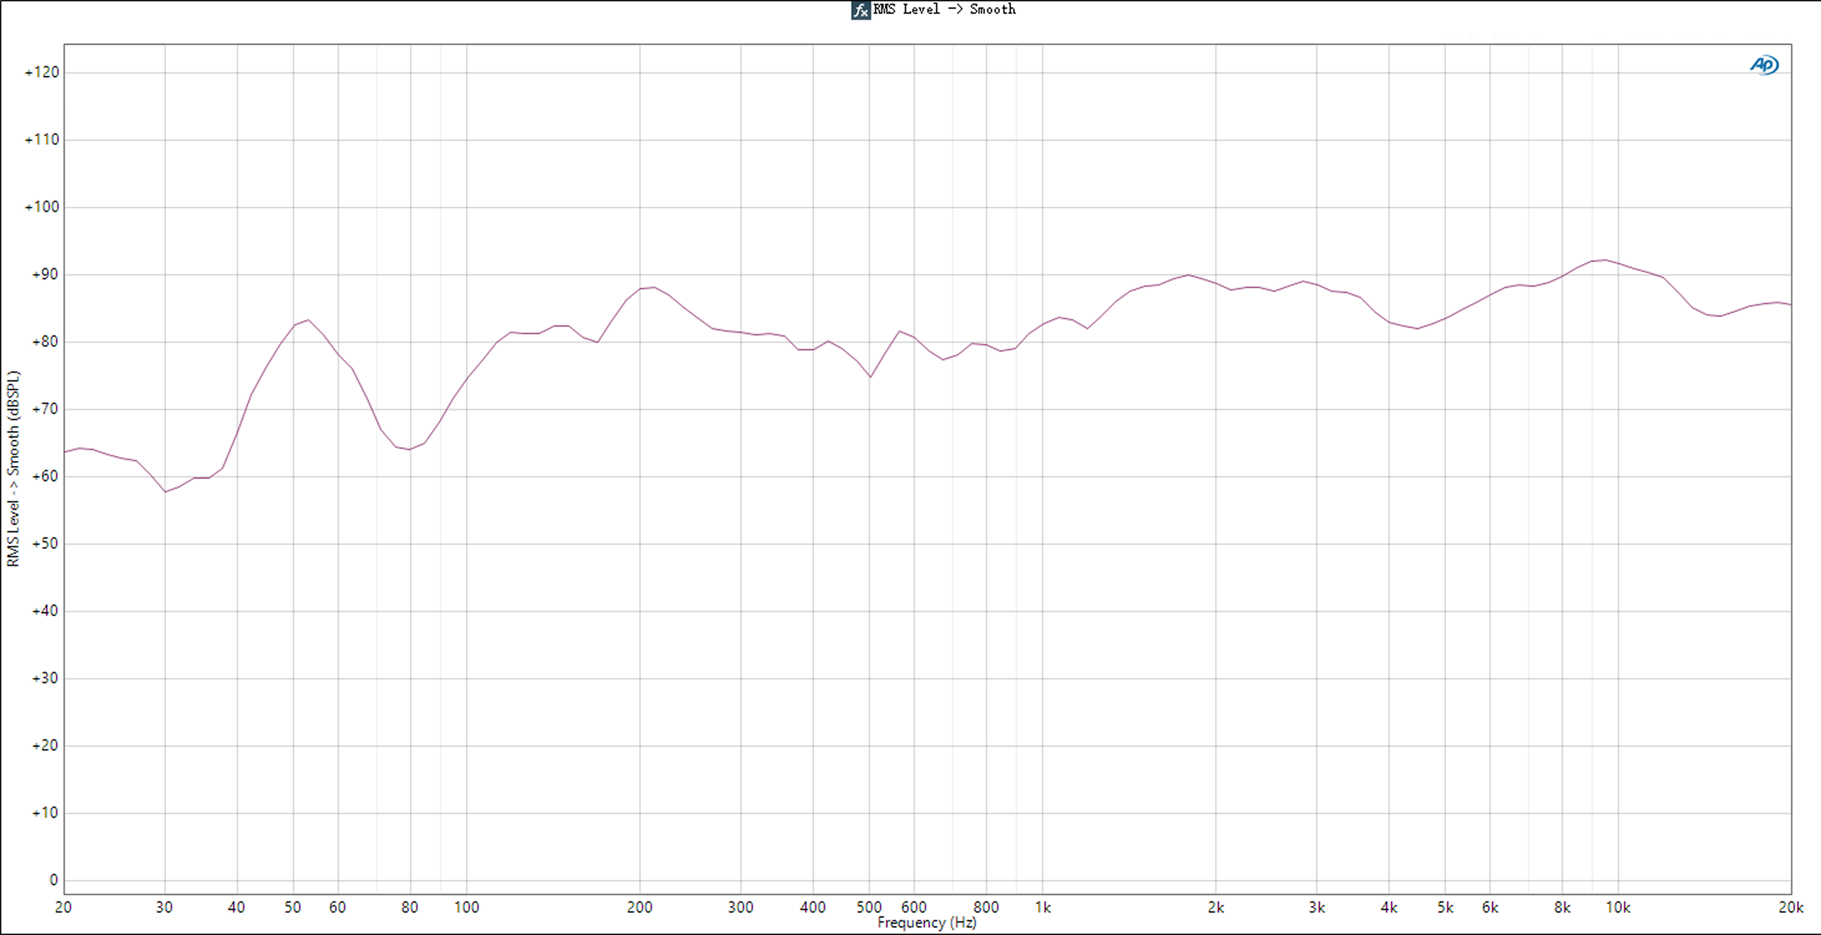This screenshot has width=1821, height=935.
Task: Click the 1k x-axis tick label
Action: coord(1043,908)
